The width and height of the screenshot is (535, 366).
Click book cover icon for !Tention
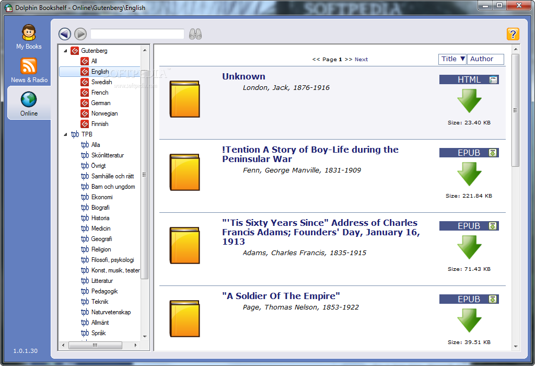184,173
